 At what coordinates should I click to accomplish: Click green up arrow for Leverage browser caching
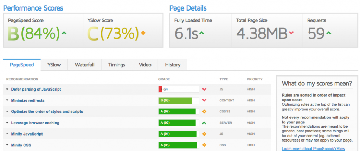(204, 123)
